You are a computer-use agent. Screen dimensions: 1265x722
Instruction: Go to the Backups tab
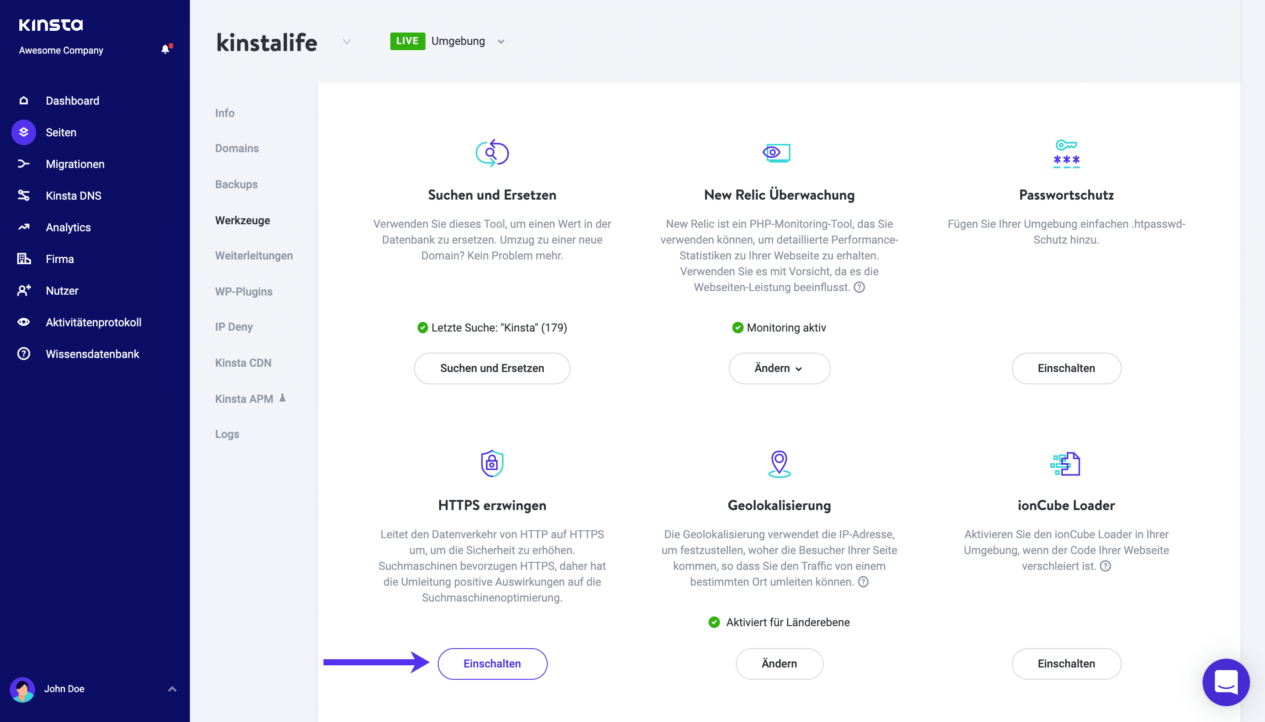(236, 185)
